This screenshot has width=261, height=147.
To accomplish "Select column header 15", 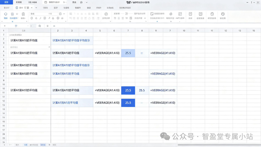I will (x=254, y=31).
